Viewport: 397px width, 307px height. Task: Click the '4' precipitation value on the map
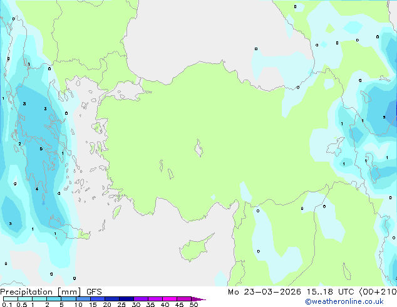pos(37,189)
